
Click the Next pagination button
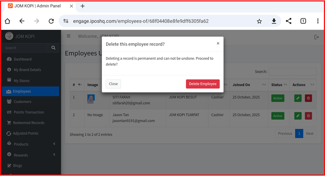310,133
